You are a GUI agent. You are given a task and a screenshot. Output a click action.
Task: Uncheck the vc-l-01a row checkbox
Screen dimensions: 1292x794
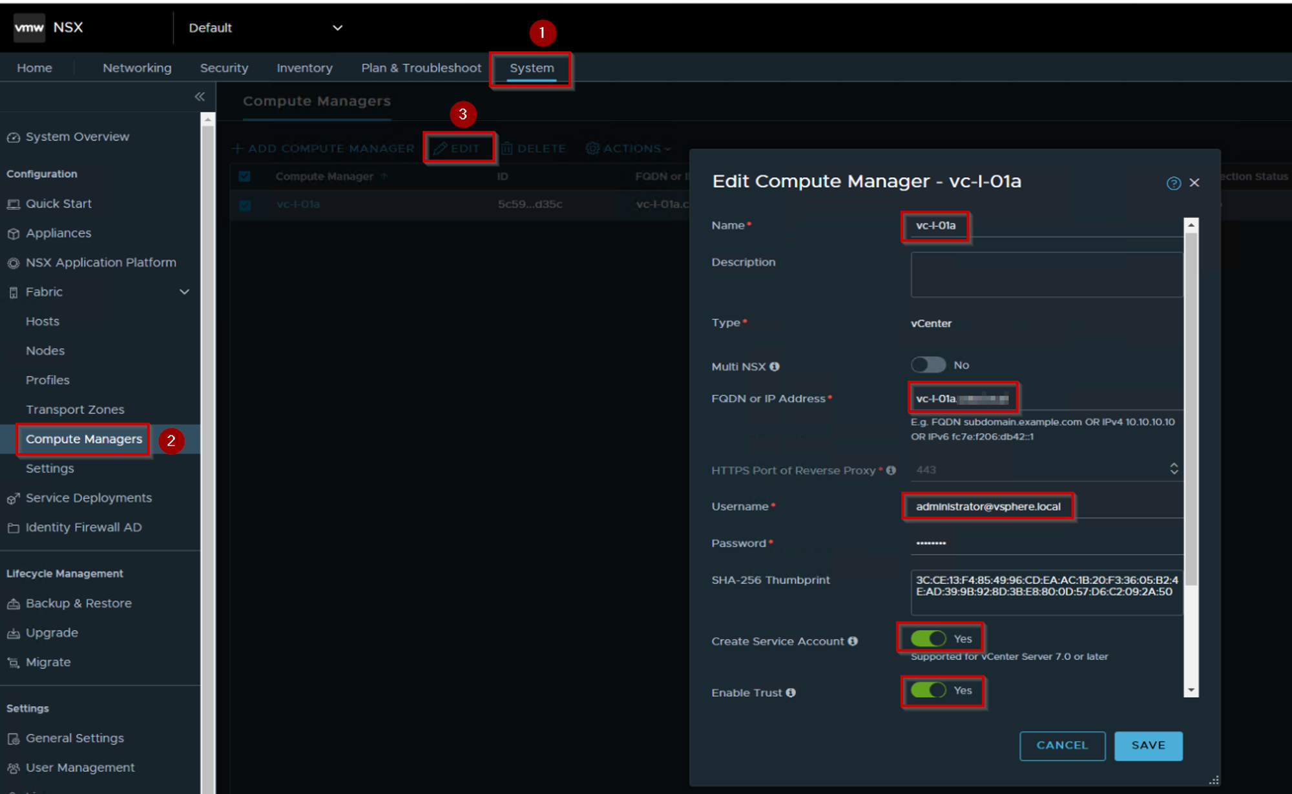pos(245,205)
